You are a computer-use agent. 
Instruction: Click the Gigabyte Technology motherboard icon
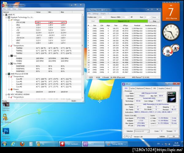click(x=9, y=17)
